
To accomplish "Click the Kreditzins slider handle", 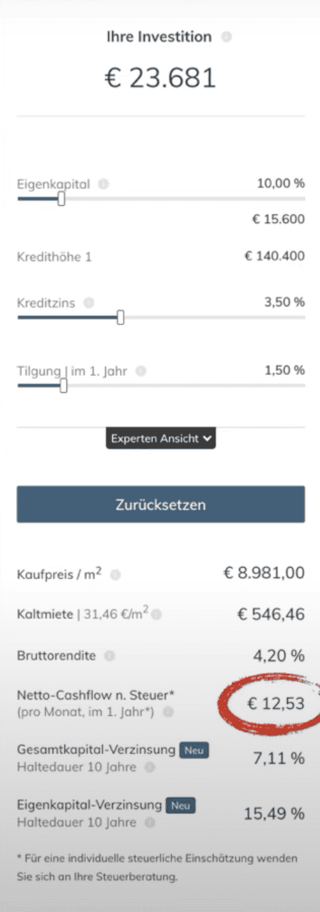I will (x=120, y=317).
